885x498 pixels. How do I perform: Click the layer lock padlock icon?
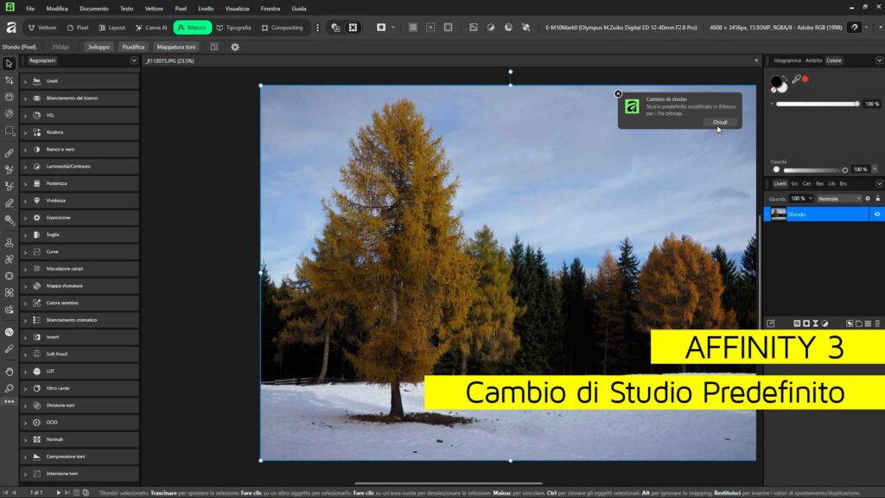tap(878, 198)
